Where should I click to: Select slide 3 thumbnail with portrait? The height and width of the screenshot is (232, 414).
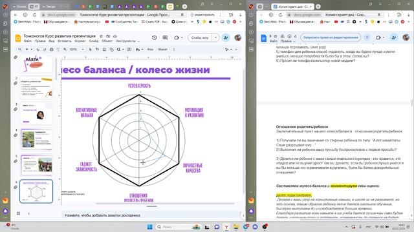click(x=36, y=113)
